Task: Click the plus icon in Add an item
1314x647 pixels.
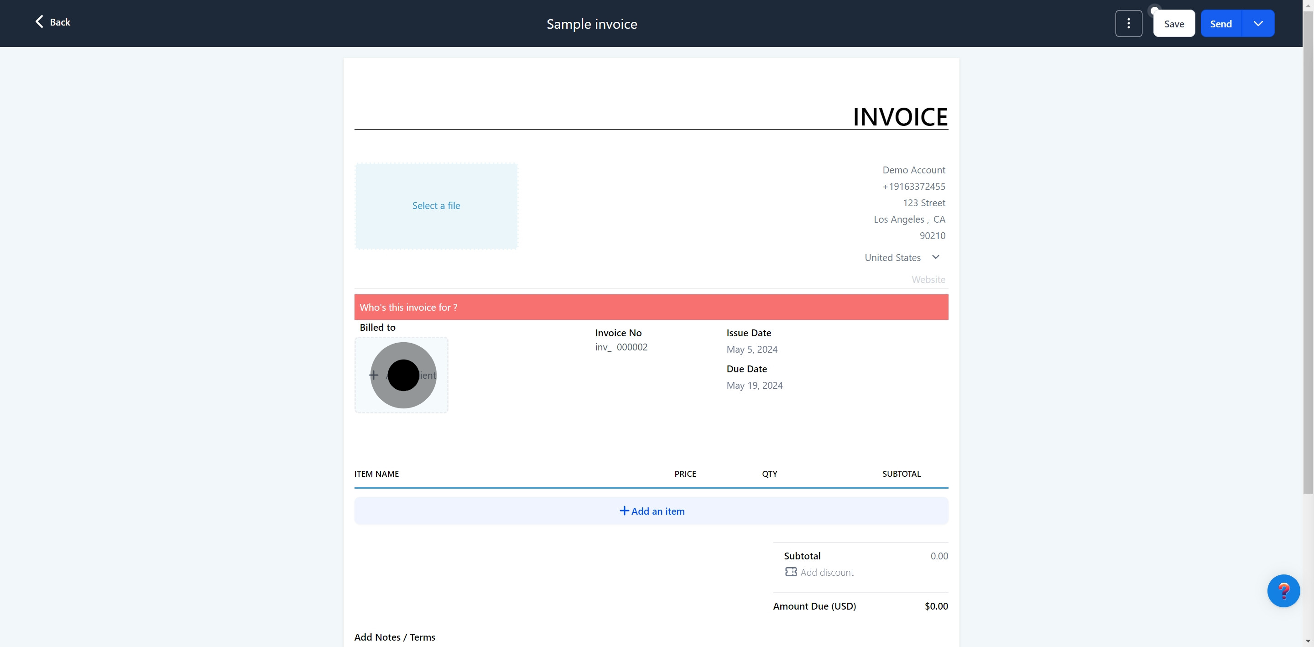Action: (624, 511)
